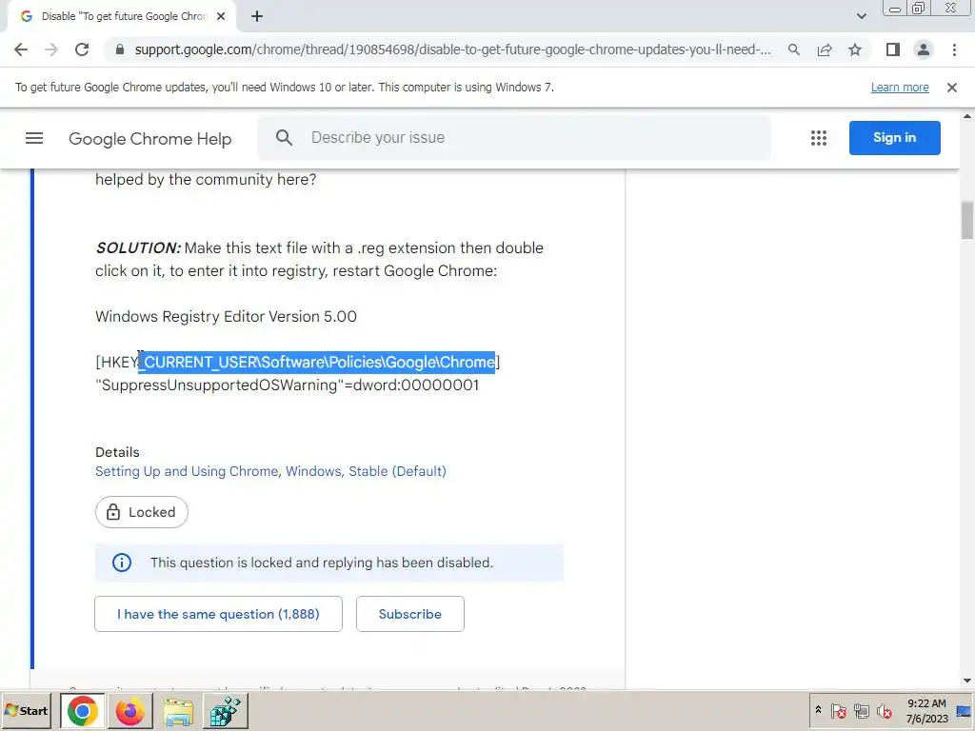Click the highlighted registry key text
This screenshot has width=975, height=731.
tap(316, 363)
